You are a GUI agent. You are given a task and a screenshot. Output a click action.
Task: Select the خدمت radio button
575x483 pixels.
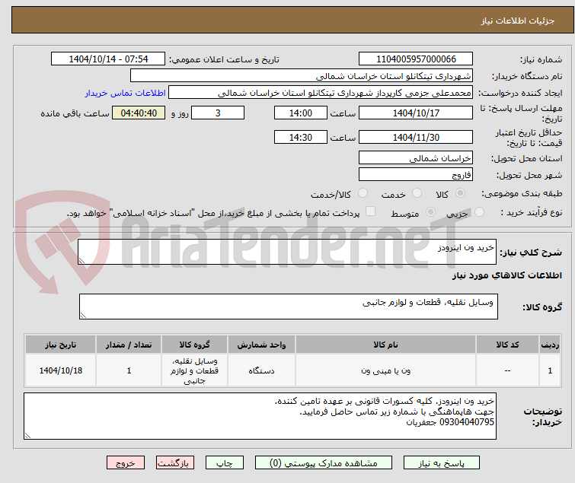coord(417,192)
